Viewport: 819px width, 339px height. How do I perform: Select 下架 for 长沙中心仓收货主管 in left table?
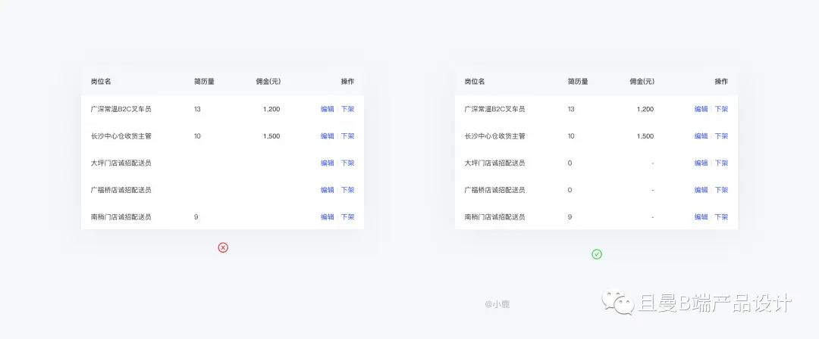coord(348,136)
